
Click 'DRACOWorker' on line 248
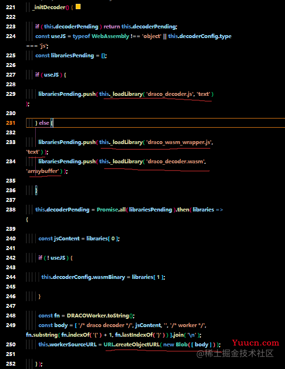pyautogui.click(x=86, y=316)
